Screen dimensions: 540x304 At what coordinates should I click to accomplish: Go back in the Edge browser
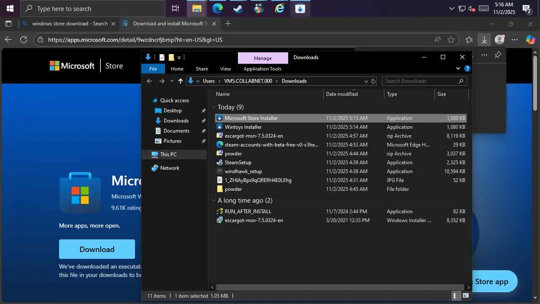8,40
